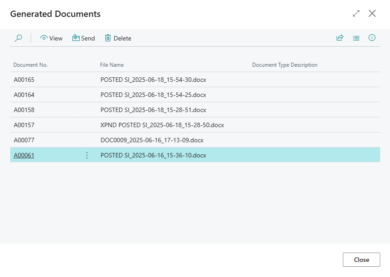Open the three-dot menu for row A00061
This screenshot has width=390, height=277.
click(87, 155)
